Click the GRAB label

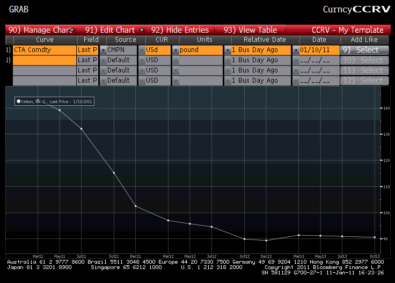(x=19, y=9)
